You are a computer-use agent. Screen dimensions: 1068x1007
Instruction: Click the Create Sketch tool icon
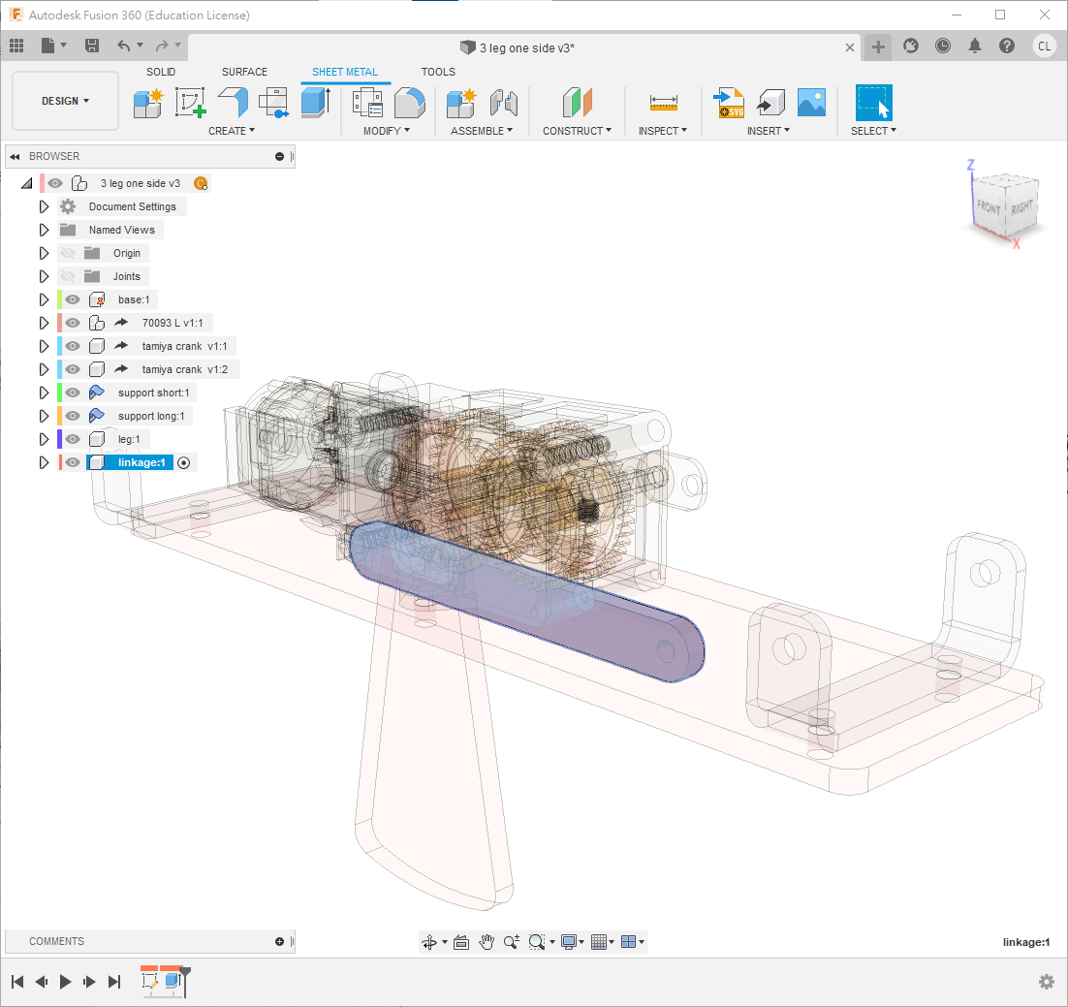click(190, 102)
